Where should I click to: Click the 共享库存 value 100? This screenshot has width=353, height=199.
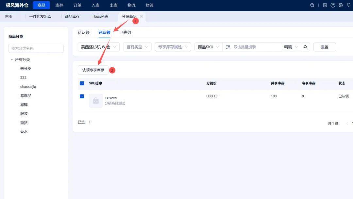point(274,96)
